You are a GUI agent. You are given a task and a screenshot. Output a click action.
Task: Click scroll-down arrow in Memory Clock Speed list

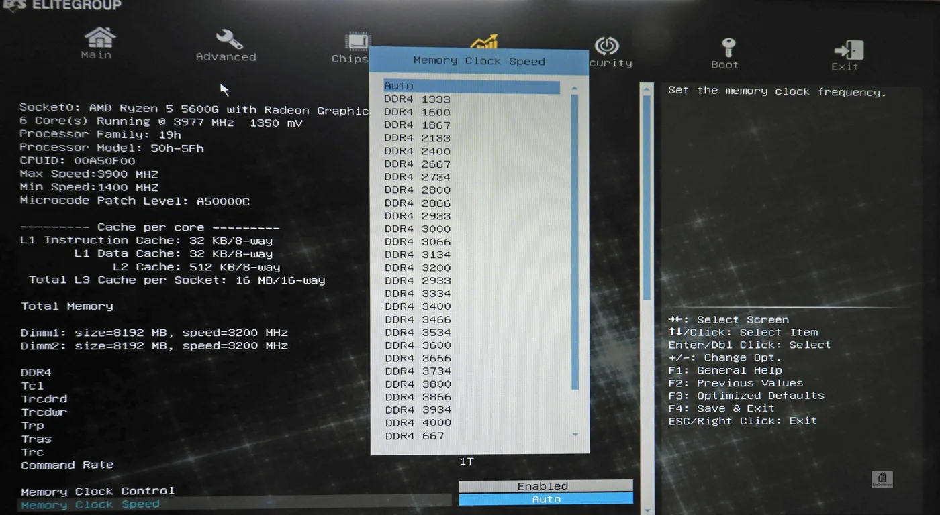point(575,435)
